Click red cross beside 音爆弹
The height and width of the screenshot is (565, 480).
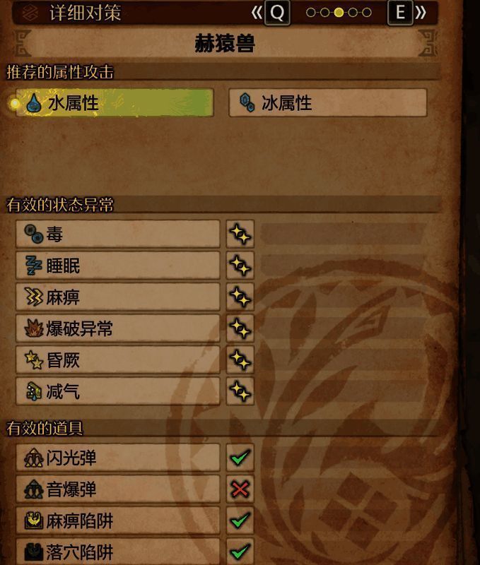coord(240,489)
